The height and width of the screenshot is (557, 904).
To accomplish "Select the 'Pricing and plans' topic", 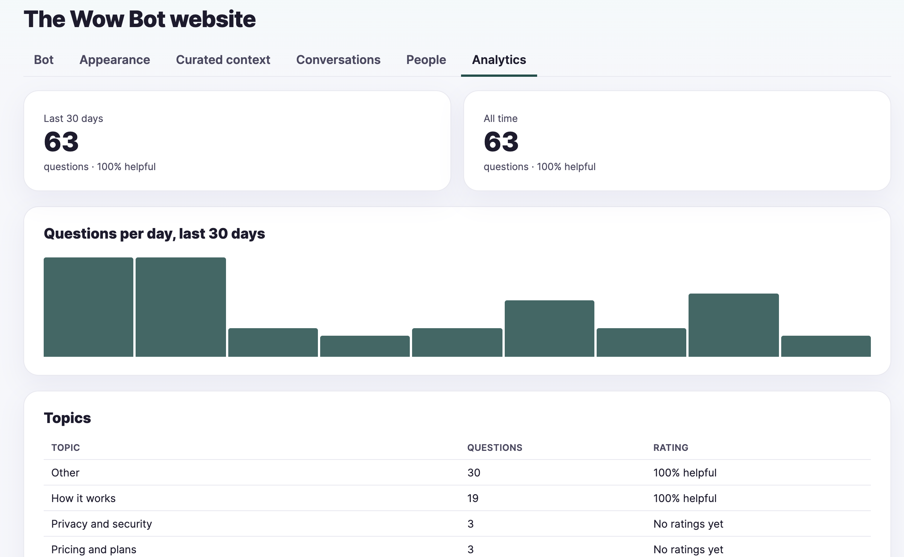I will pos(94,549).
